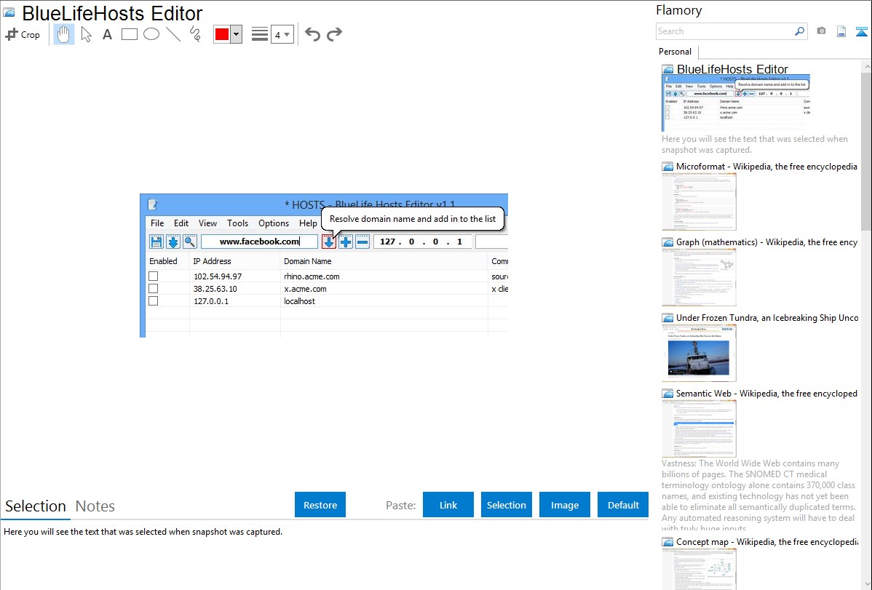This screenshot has height=590, width=872.
Task: Toggle the checkbox for x.acme.com
Action: (154, 289)
